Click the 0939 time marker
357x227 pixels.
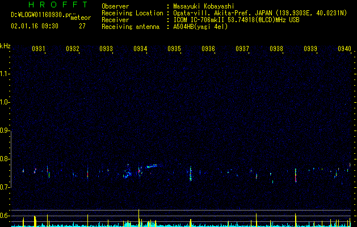[x=310, y=49]
